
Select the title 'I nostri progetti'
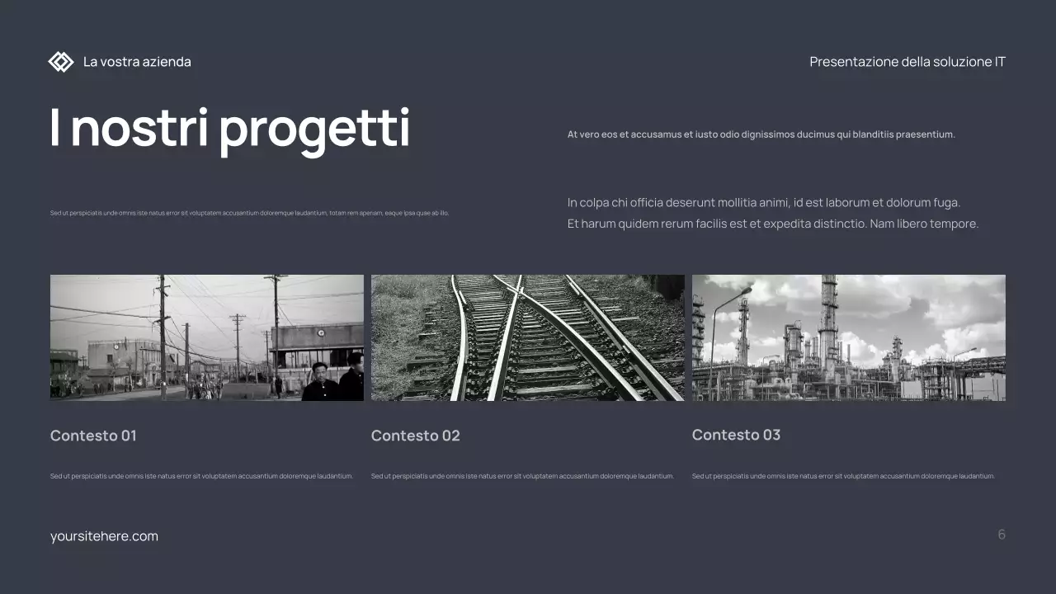point(230,128)
